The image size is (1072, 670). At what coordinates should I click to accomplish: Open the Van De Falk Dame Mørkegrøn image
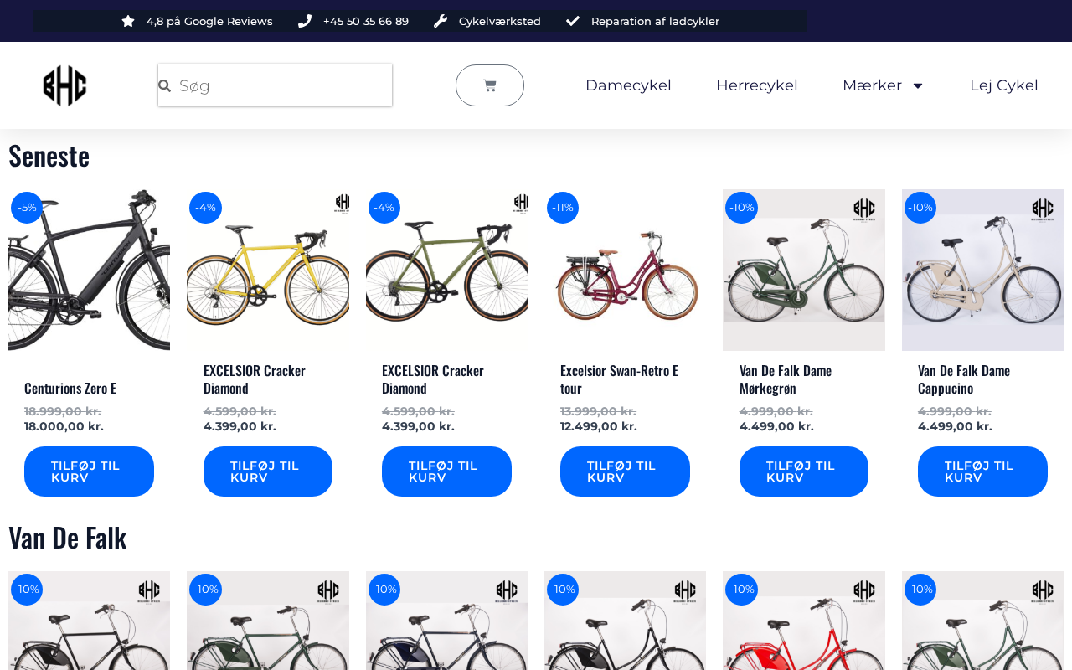coord(804,270)
